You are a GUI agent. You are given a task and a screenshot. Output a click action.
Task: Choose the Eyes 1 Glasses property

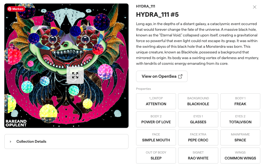[x=198, y=120]
